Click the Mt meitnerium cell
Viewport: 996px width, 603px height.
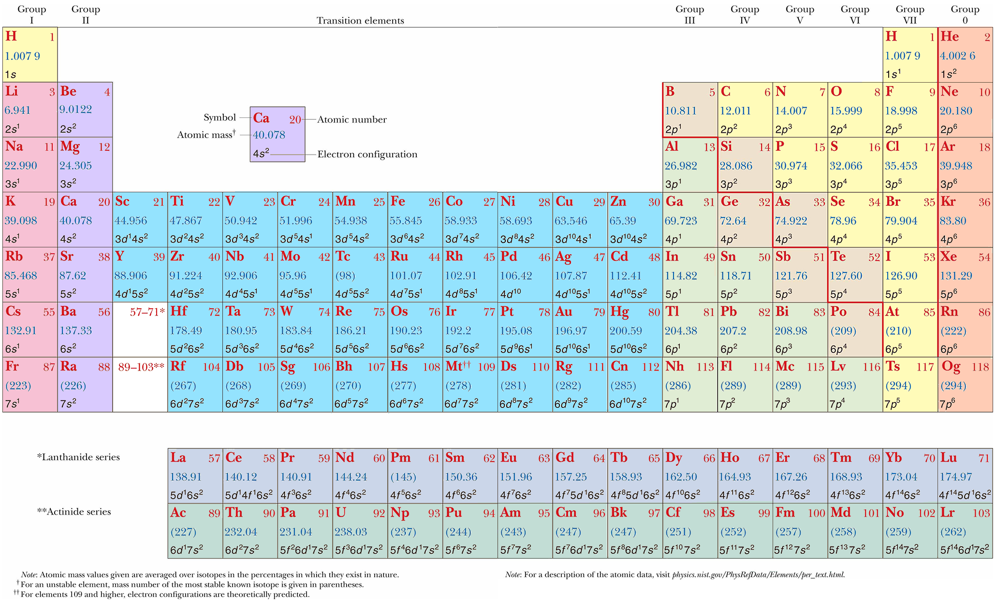(470, 385)
